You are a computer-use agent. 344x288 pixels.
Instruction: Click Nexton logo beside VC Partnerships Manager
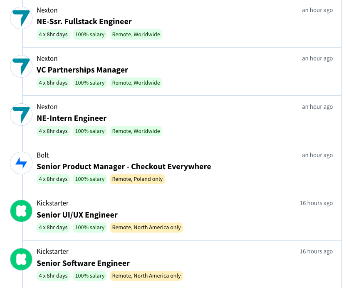pyautogui.click(x=21, y=66)
